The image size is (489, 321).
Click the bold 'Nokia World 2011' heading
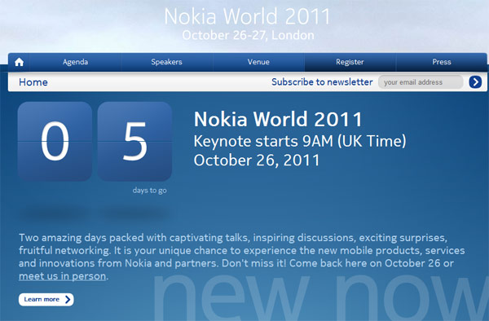coord(278,119)
